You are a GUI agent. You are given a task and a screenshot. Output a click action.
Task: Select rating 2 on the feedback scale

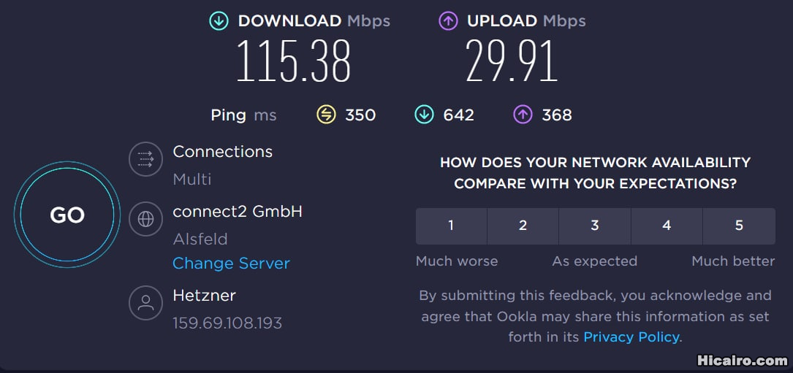(x=523, y=226)
